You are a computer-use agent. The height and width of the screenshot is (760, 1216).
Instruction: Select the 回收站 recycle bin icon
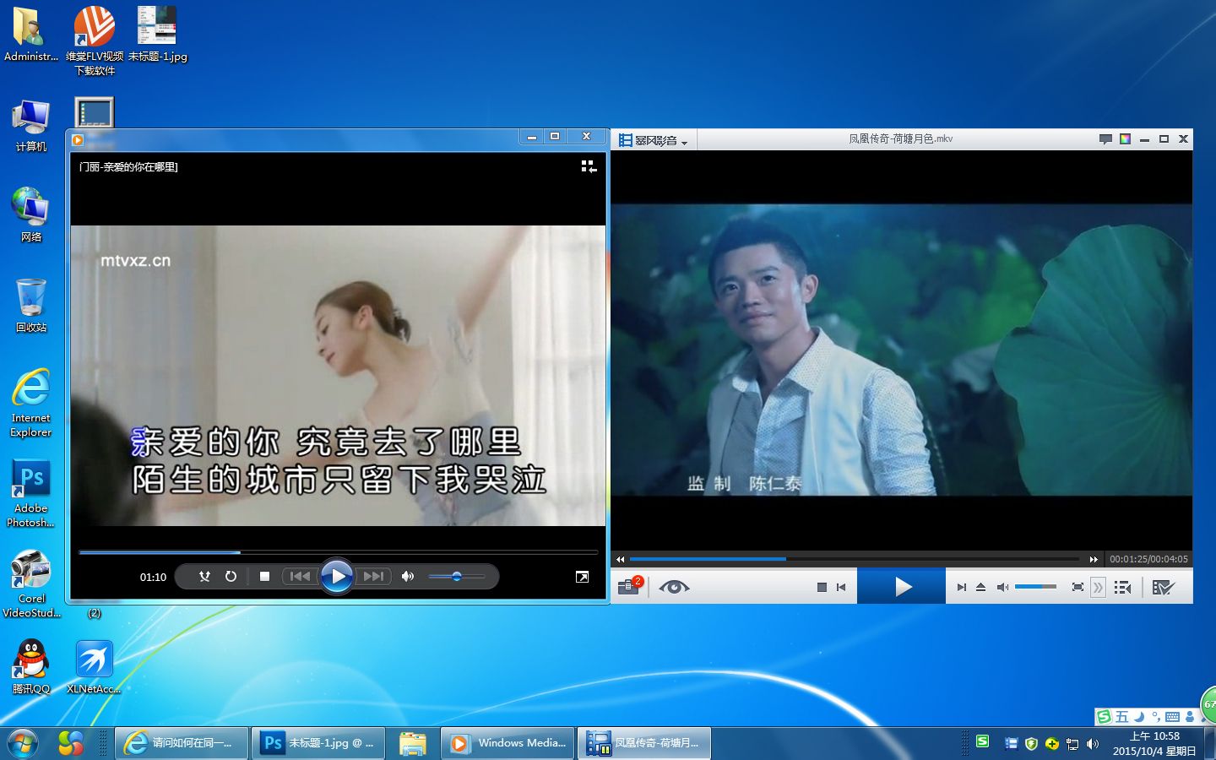[x=31, y=305]
